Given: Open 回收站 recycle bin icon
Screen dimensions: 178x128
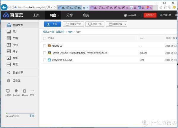Looking at the screenshot, I should click(x=9, y=80).
